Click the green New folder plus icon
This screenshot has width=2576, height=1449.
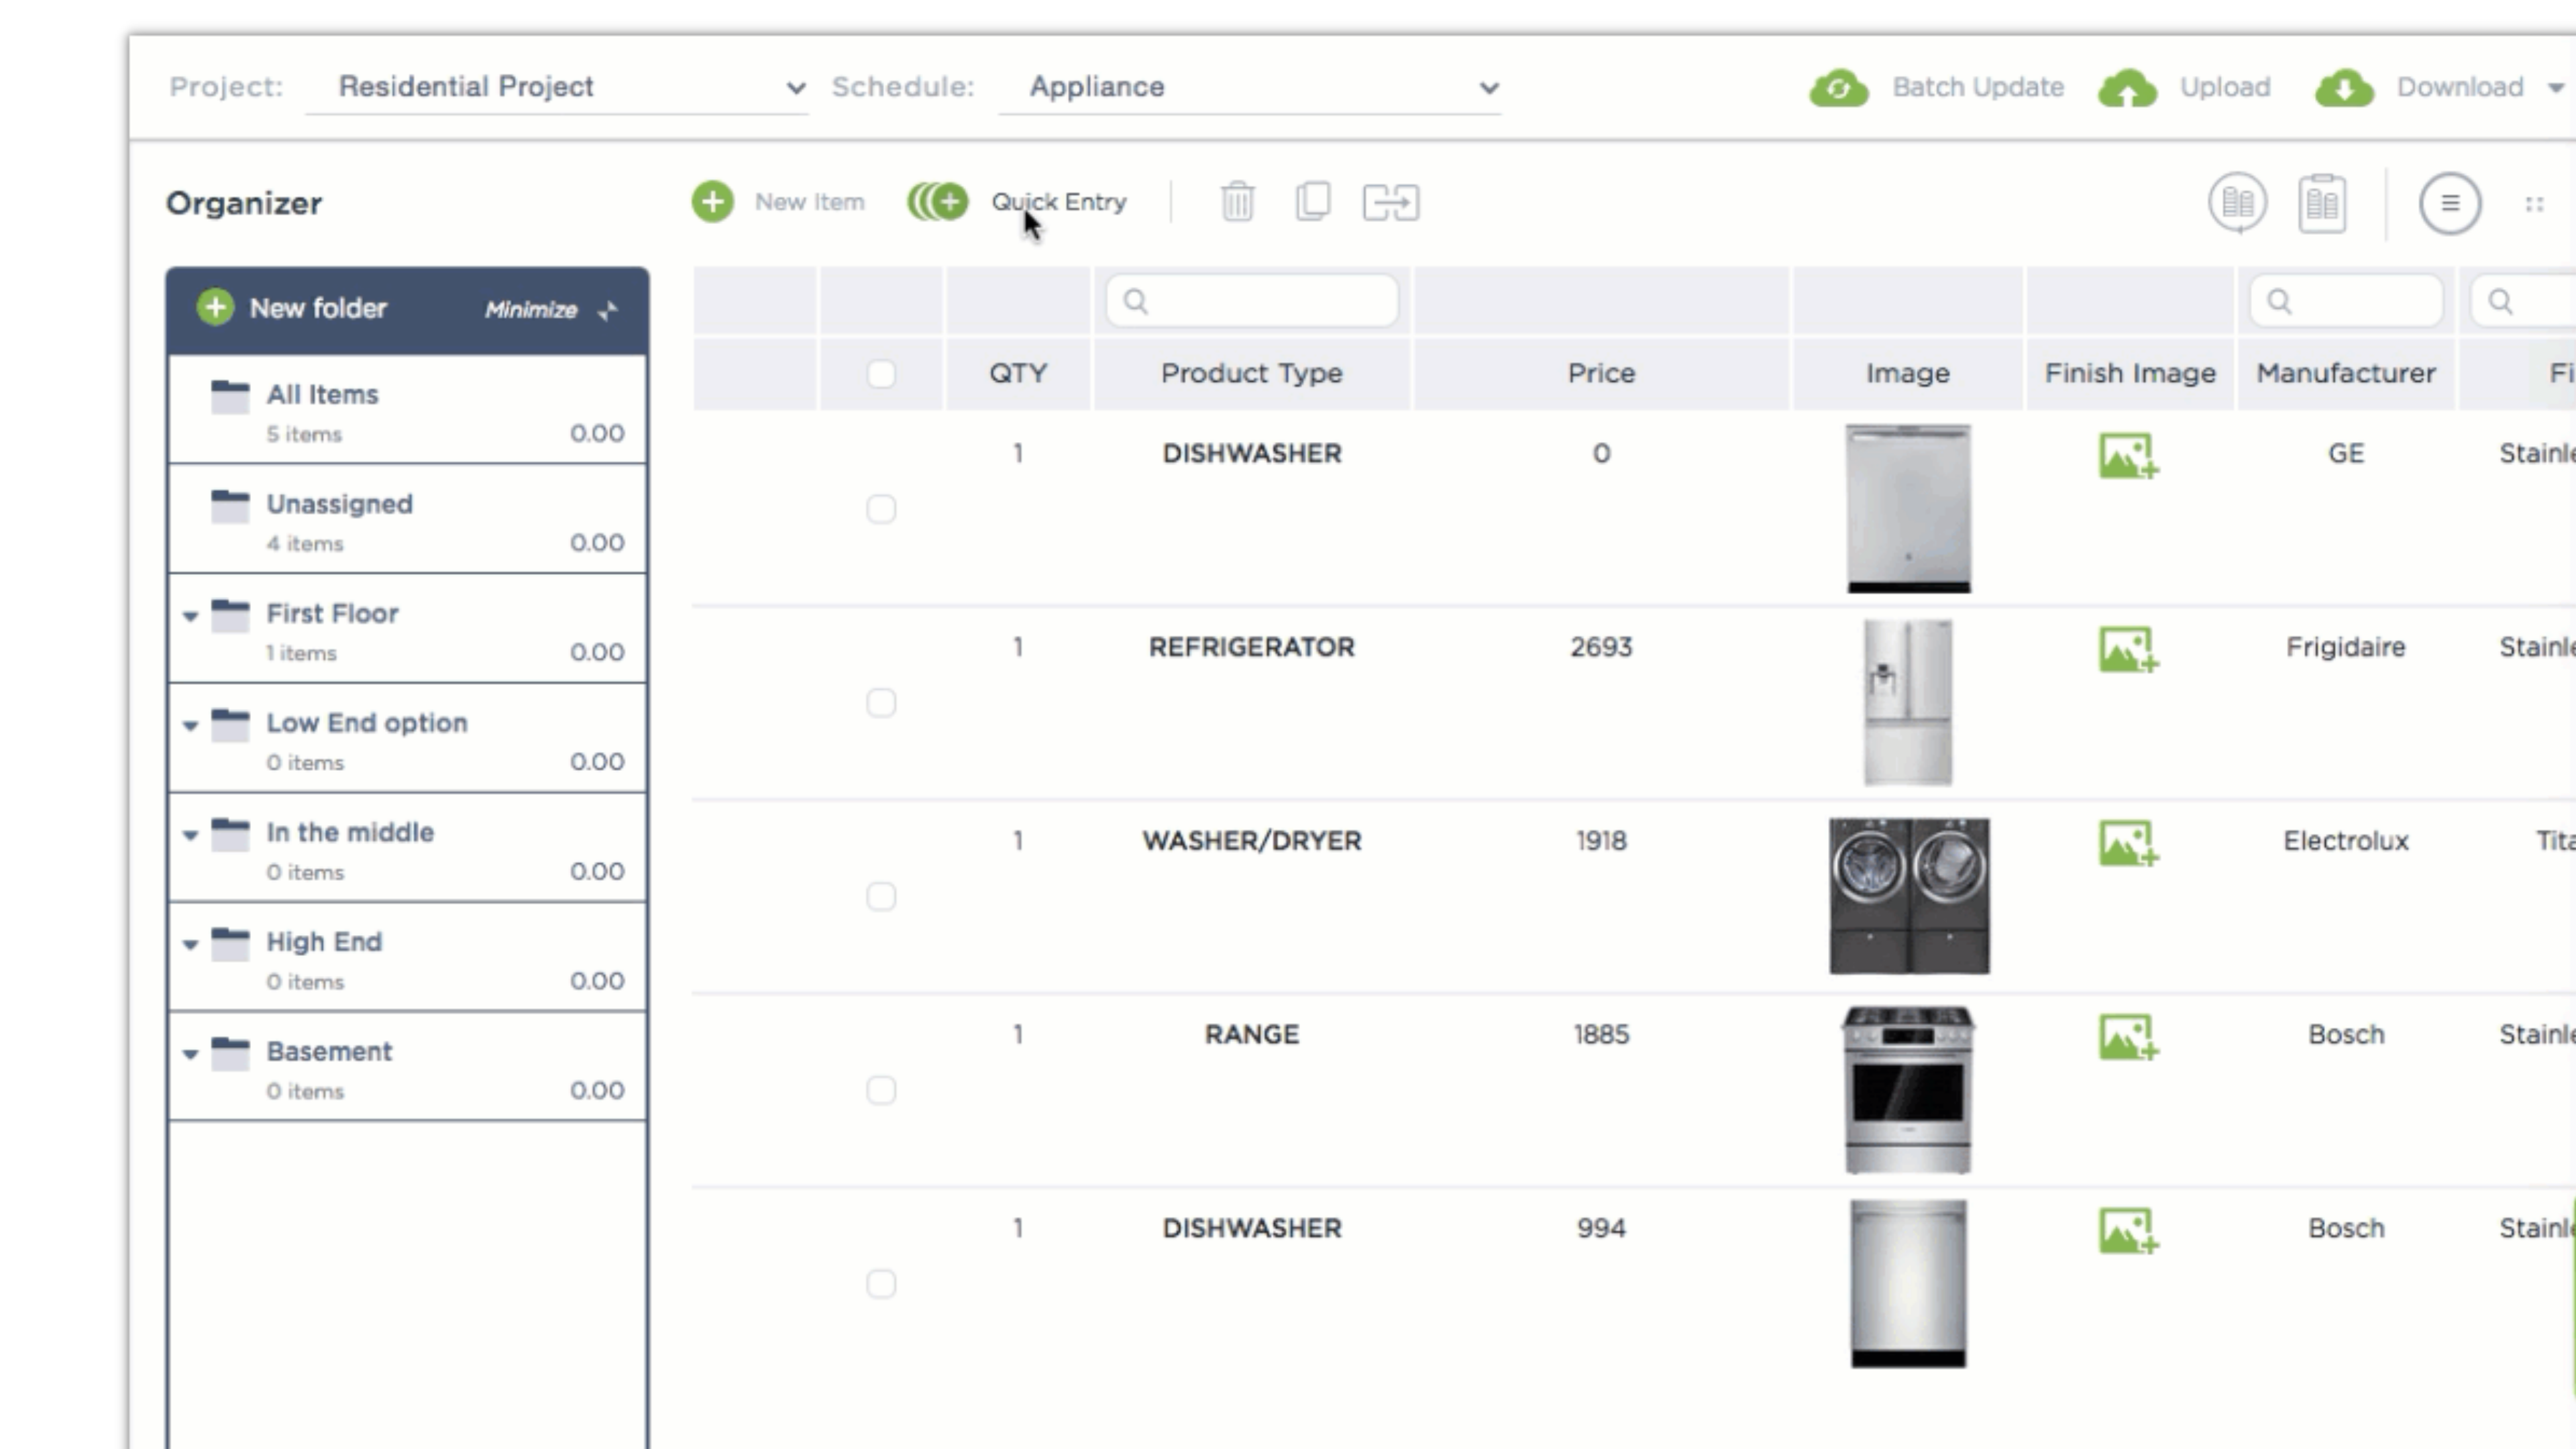click(215, 308)
